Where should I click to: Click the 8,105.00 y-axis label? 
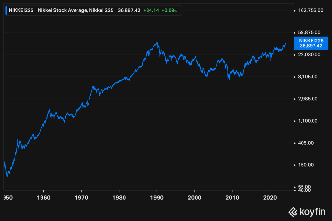coord(308,77)
